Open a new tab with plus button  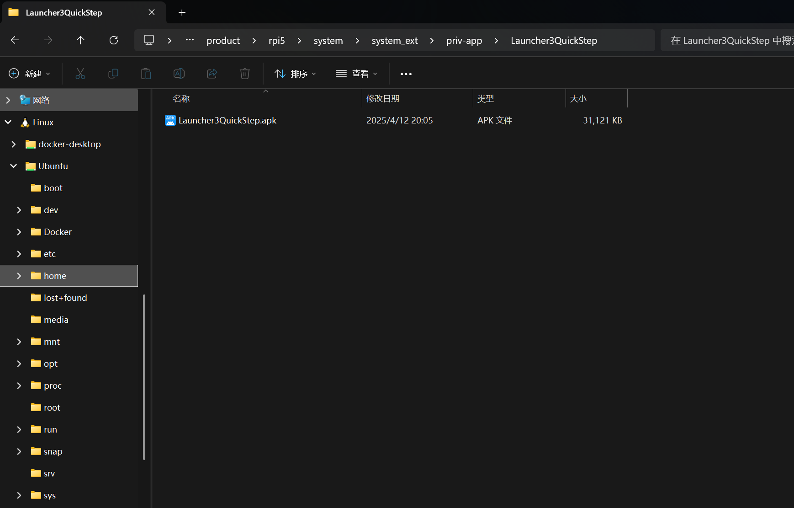(x=182, y=12)
